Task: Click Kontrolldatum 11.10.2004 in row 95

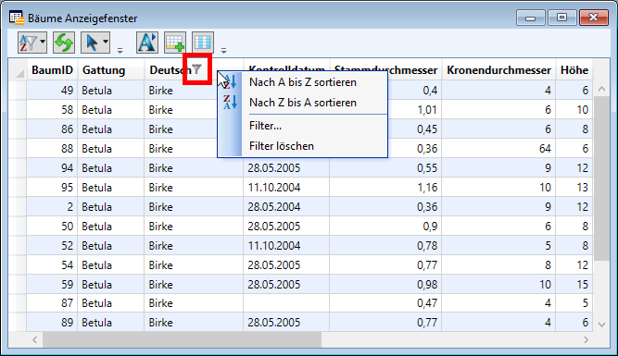Action: coord(286,187)
